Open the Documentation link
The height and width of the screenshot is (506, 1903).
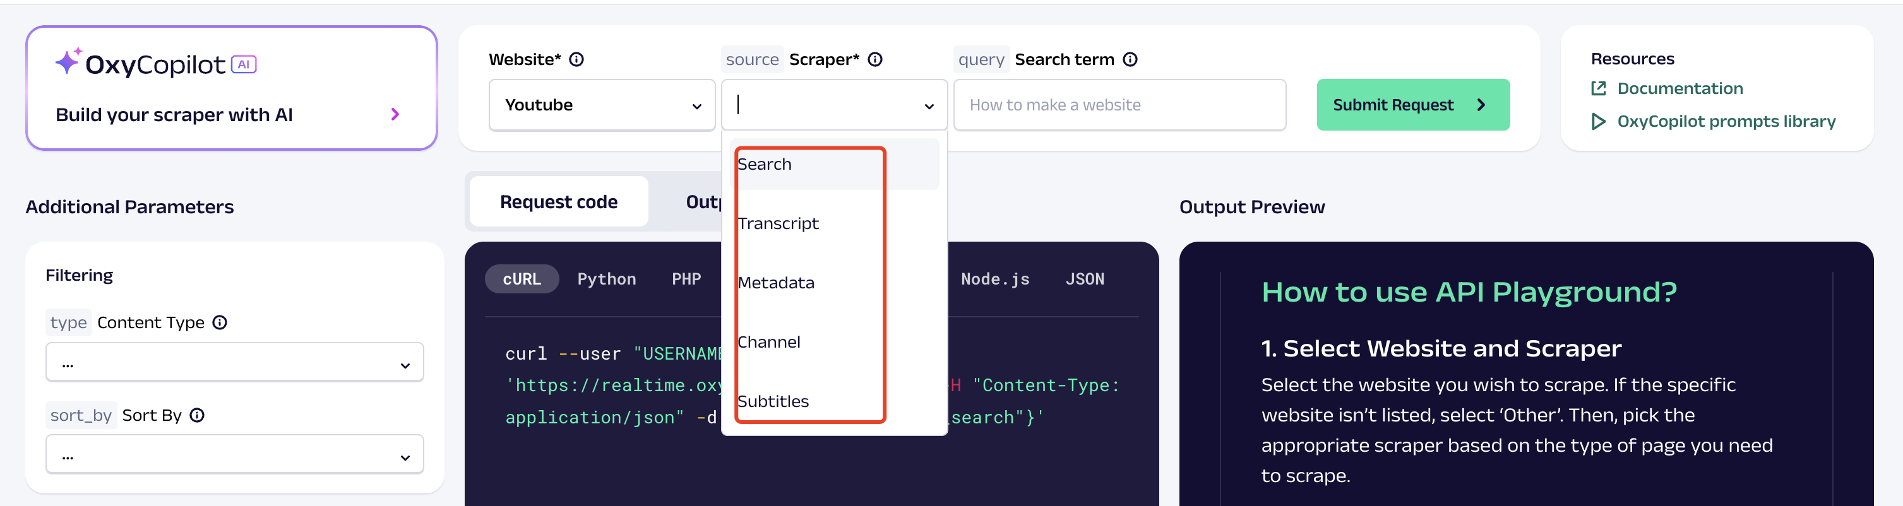[x=1679, y=88]
